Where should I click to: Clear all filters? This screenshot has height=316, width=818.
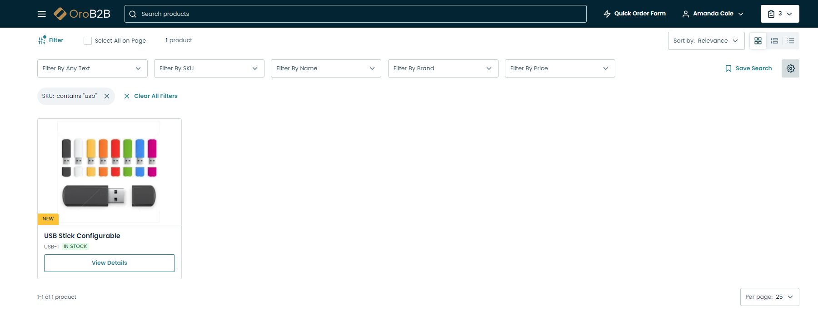(x=151, y=96)
